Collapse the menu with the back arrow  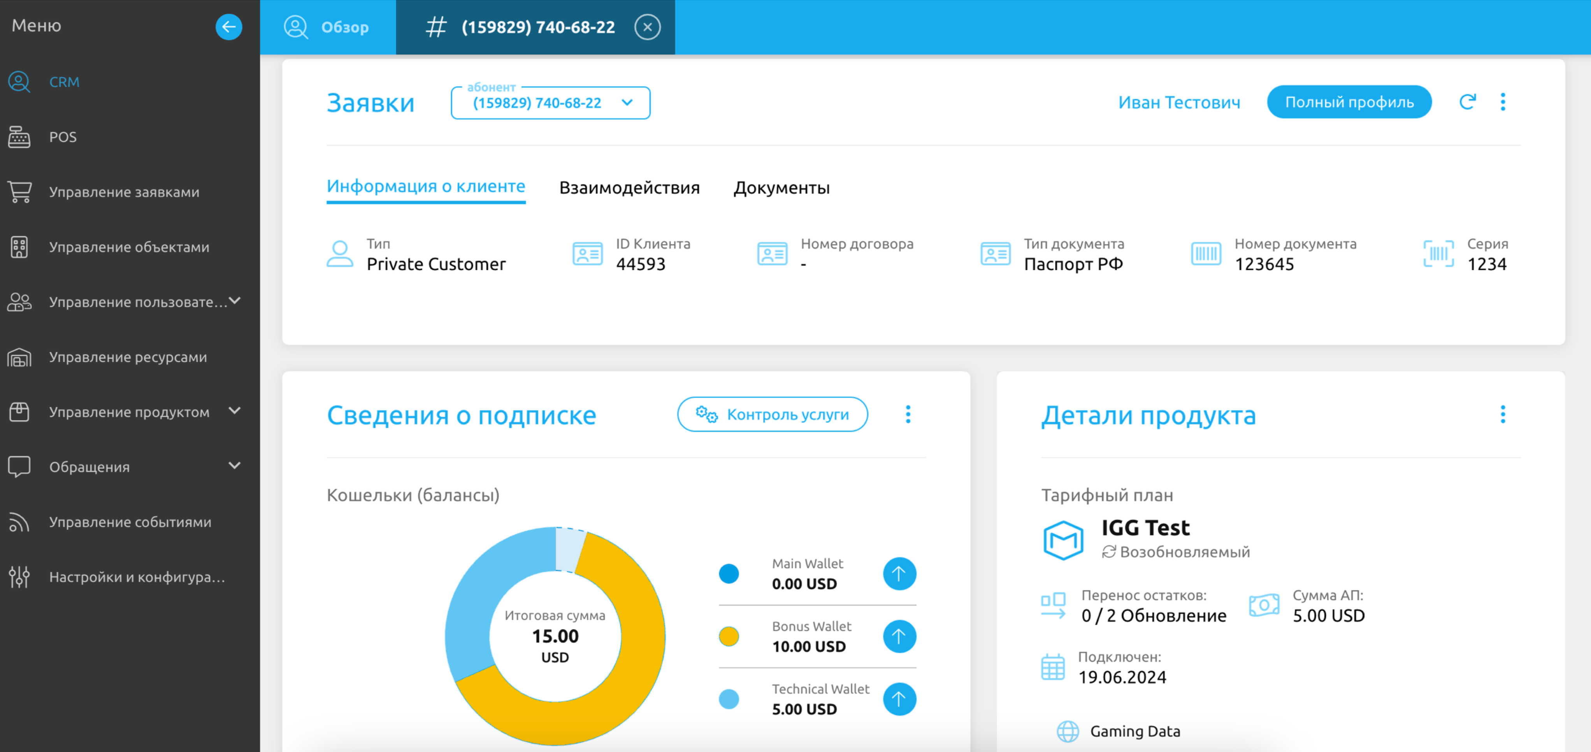228,26
